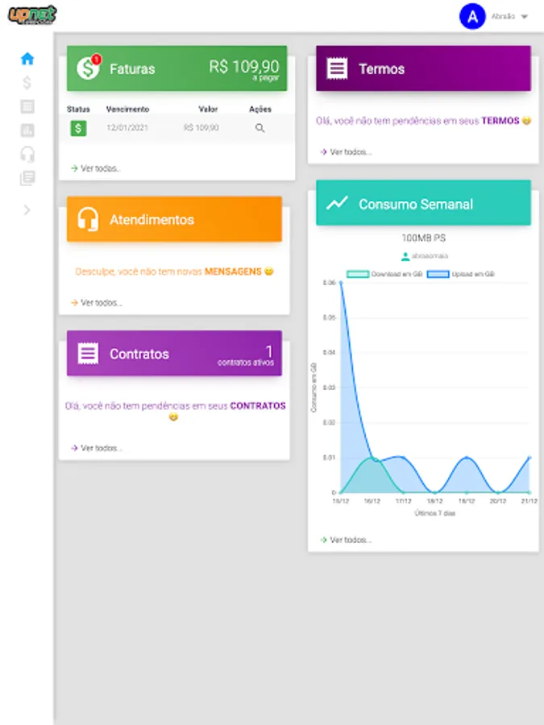Image resolution: width=544 pixels, height=725 pixels.
Task: Click Ver todos link in Consumo Semanal card
Action: point(346,540)
